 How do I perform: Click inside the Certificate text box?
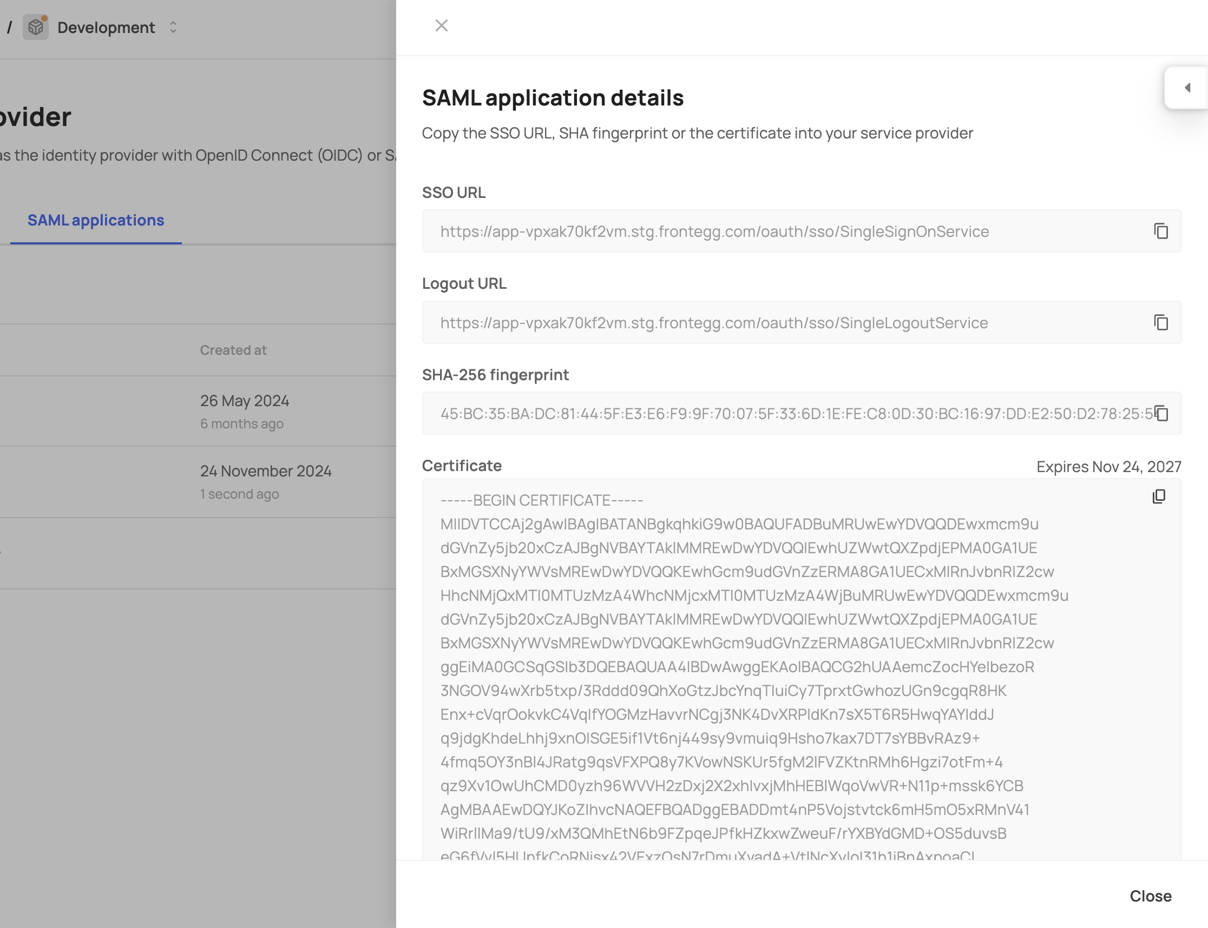pos(774,663)
